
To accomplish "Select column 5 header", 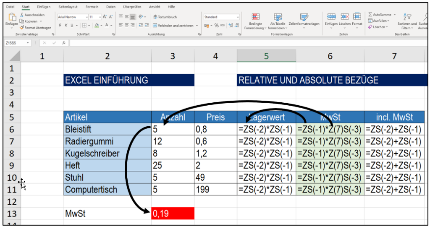I will [x=266, y=56].
